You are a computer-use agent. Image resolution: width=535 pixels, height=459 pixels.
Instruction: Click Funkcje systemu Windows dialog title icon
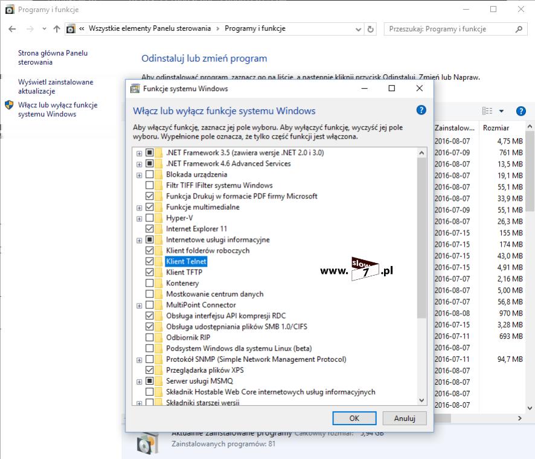135,88
